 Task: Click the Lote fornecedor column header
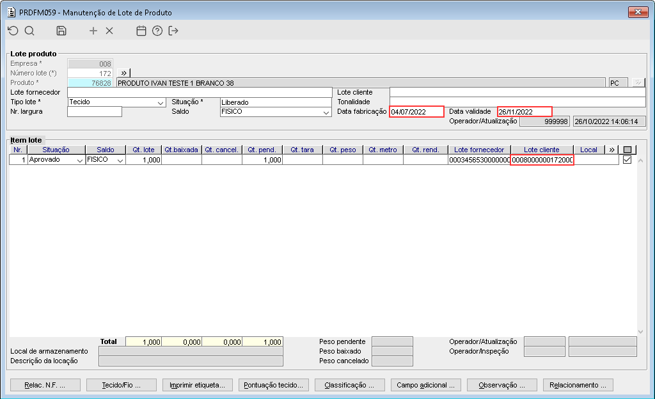coord(479,150)
